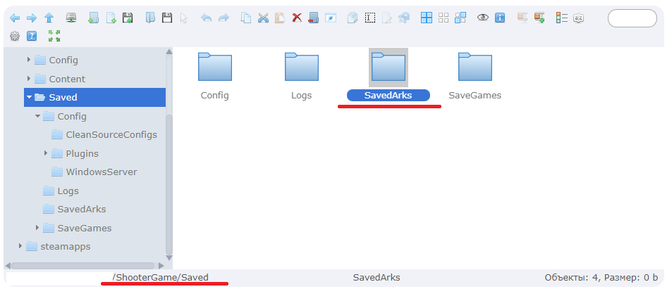Open the sort options a-z icon
Viewport: 667px width, 289px height.
(579, 18)
